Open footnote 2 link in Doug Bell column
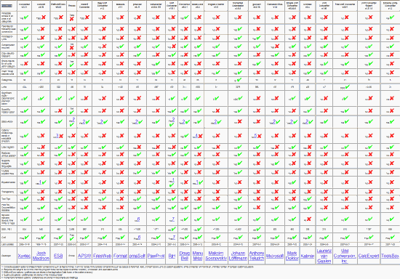The height and width of the screenshot is (279, 400). point(183,122)
